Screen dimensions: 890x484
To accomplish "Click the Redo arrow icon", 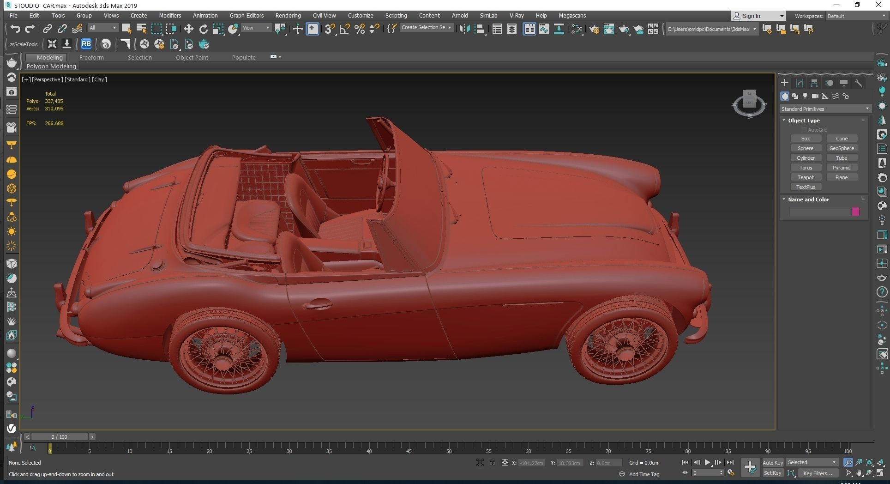I will click(x=30, y=29).
